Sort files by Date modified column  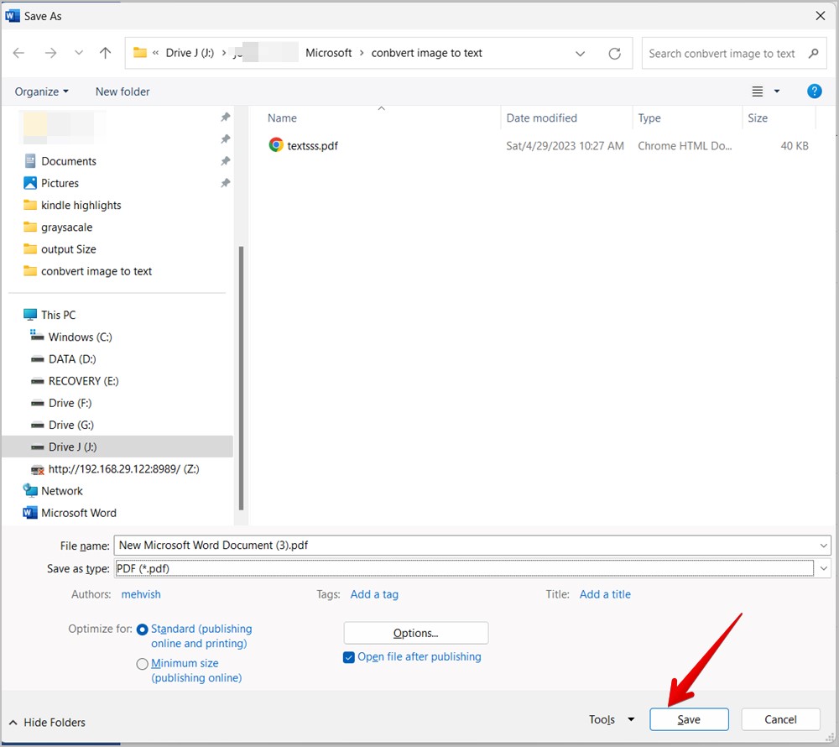click(541, 118)
